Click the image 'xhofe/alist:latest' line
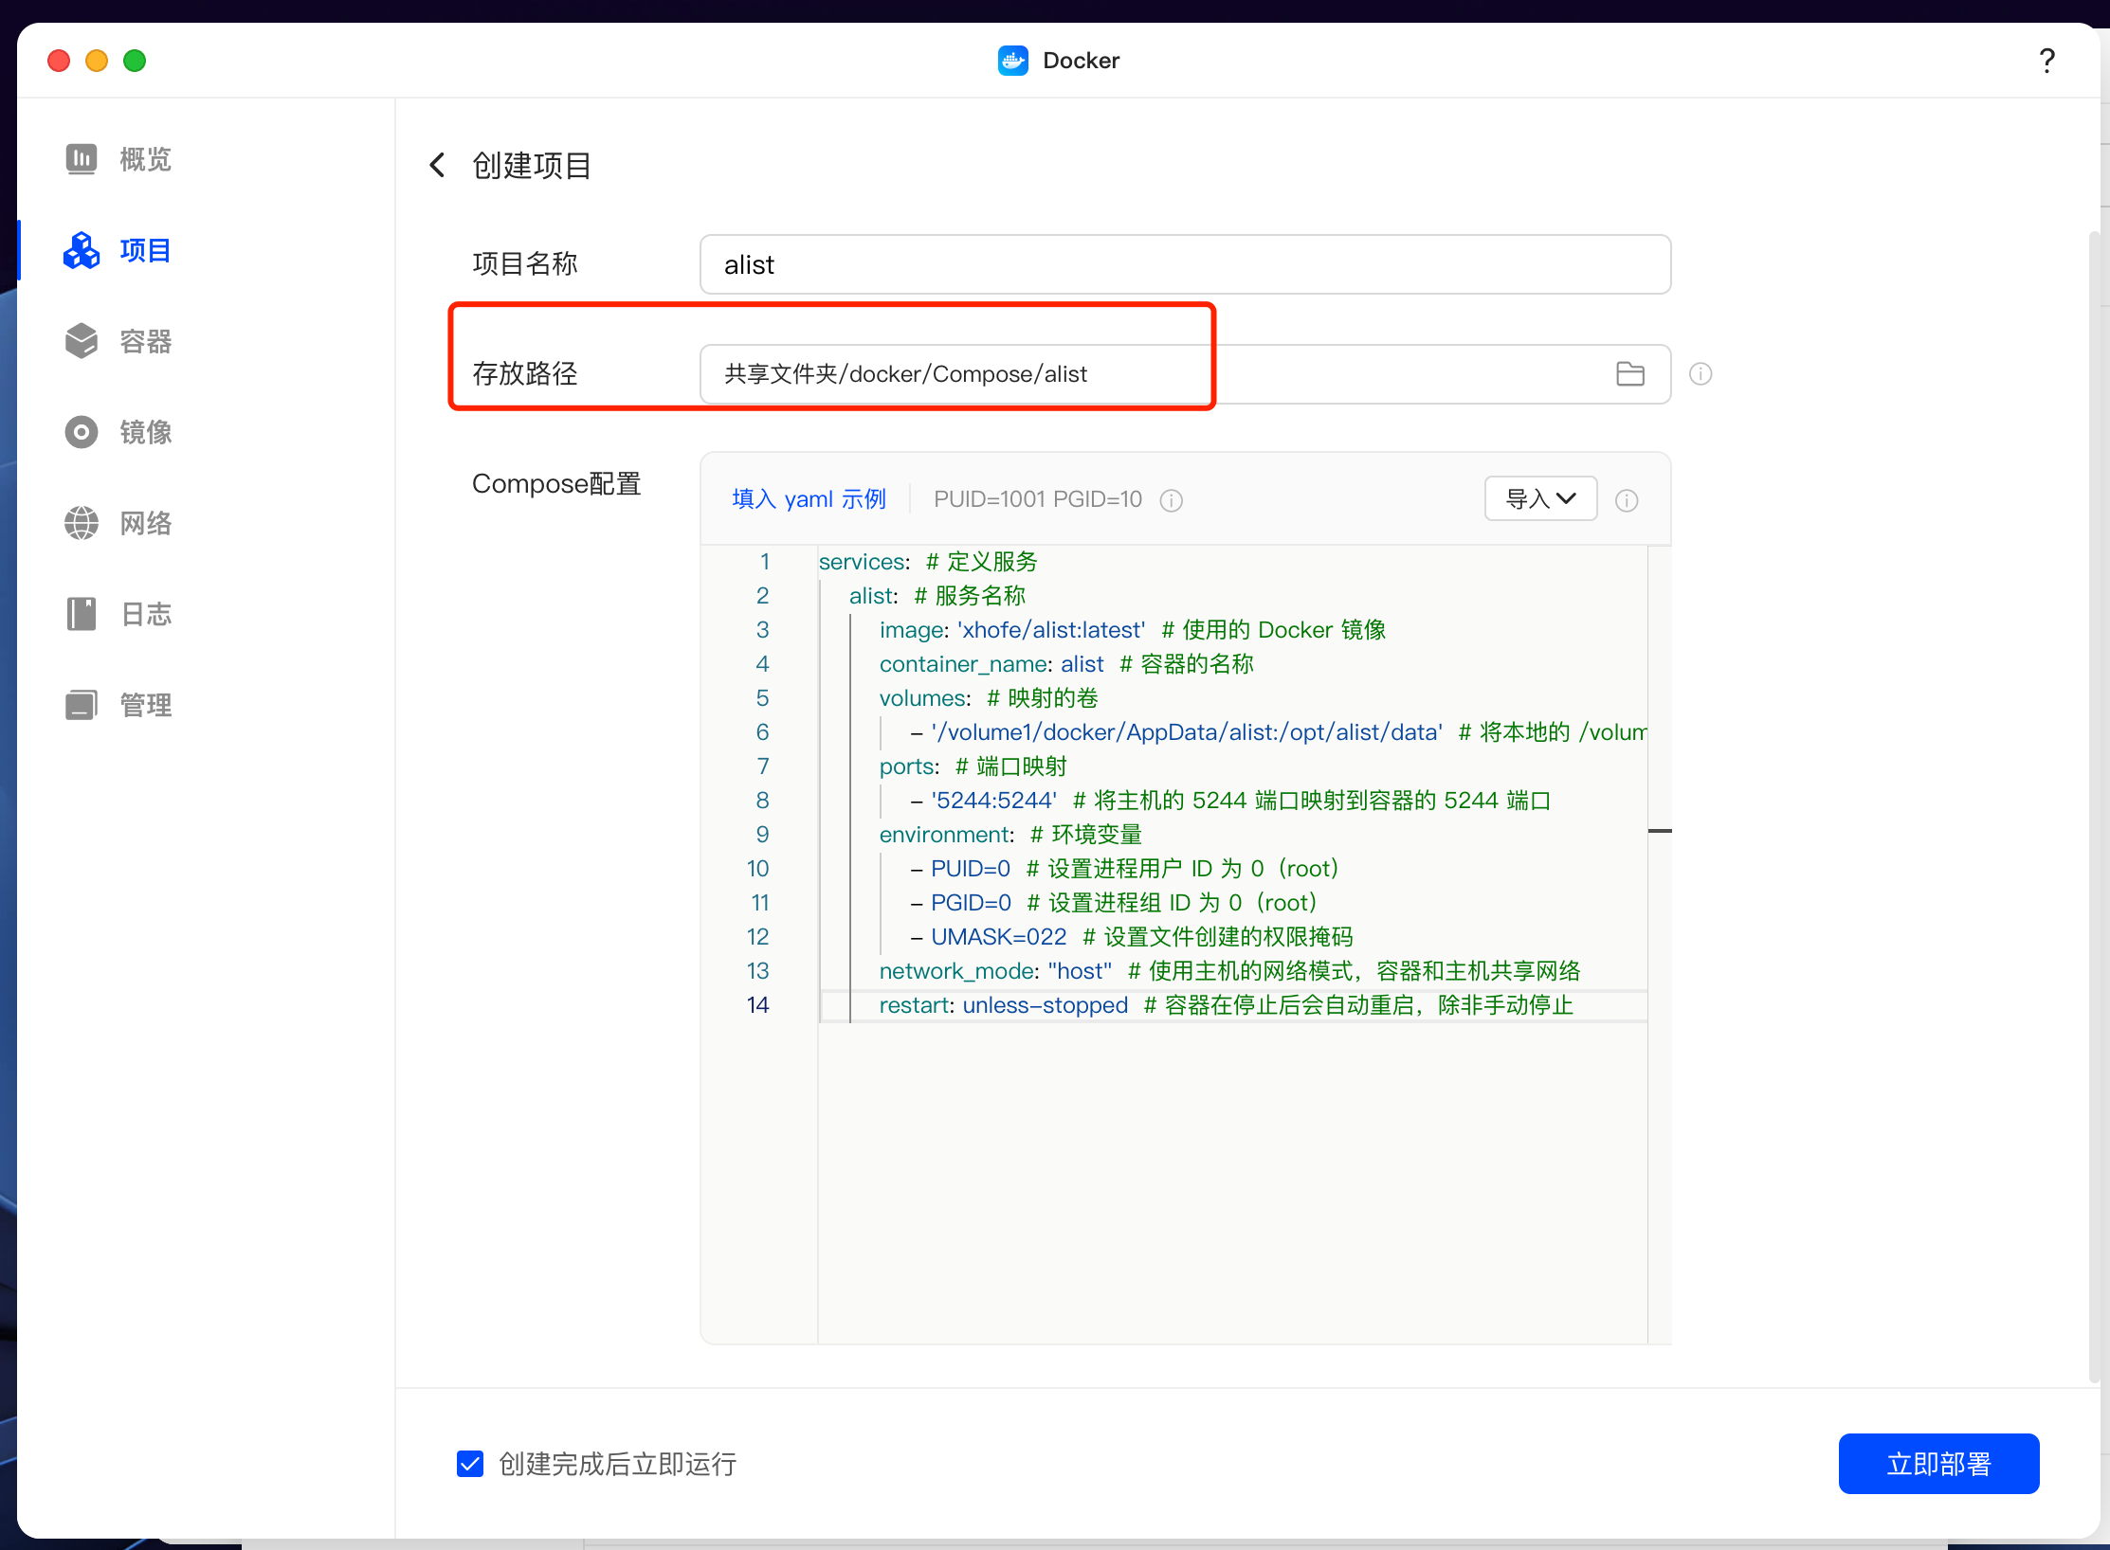Screen dimensions: 2110x1550 point(1133,630)
